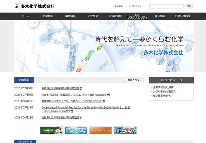Open PDF icon beside Under Japanese GAAP

pos(72,111)
